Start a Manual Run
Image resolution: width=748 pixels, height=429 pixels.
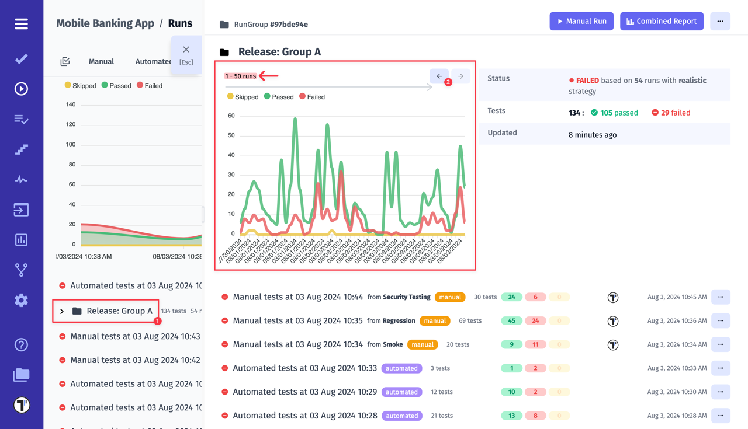click(581, 21)
